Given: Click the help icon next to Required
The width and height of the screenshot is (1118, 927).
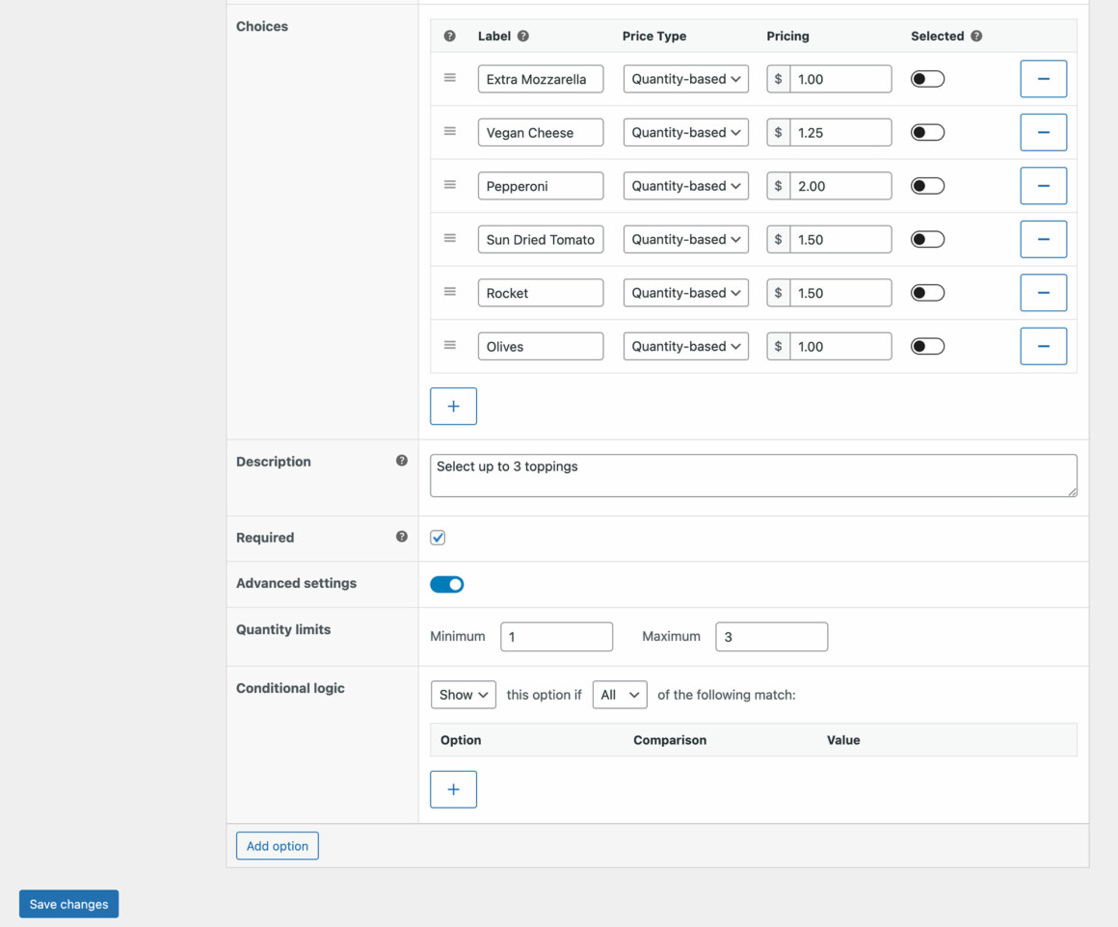Looking at the screenshot, I should coord(402,537).
